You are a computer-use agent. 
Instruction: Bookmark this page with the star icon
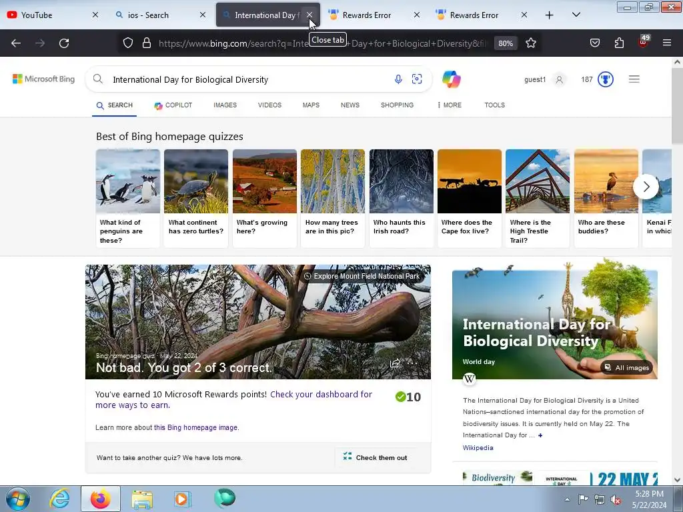point(530,43)
